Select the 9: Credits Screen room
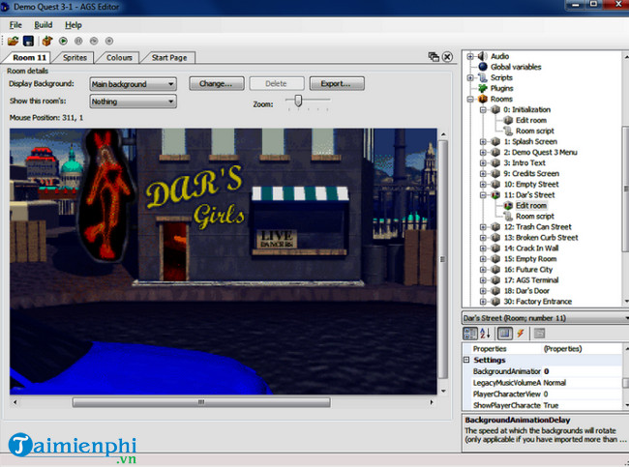The width and height of the screenshot is (629, 467). tap(531, 174)
